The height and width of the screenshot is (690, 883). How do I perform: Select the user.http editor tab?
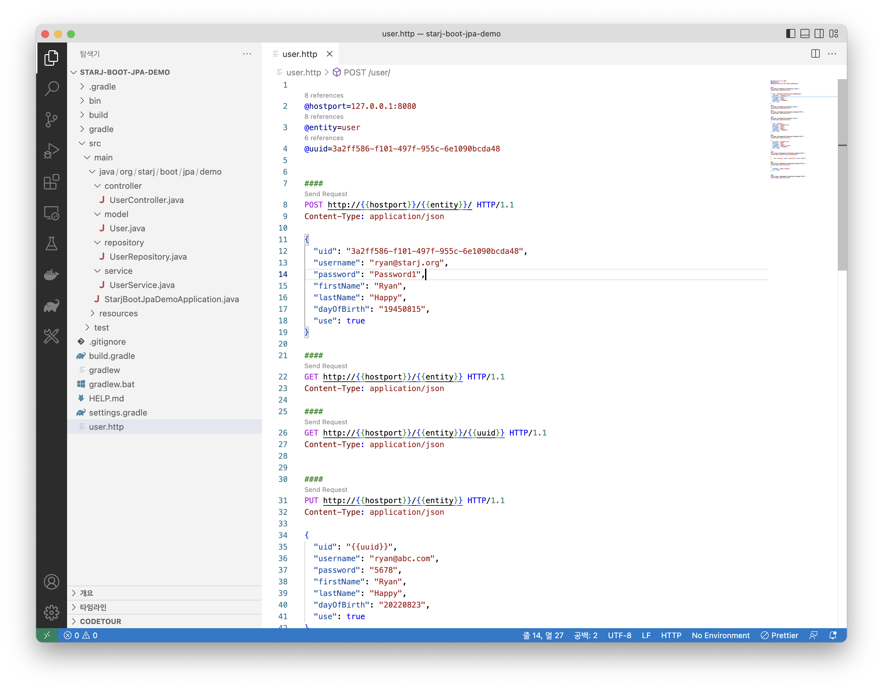pyautogui.click(x=299, y=54)
